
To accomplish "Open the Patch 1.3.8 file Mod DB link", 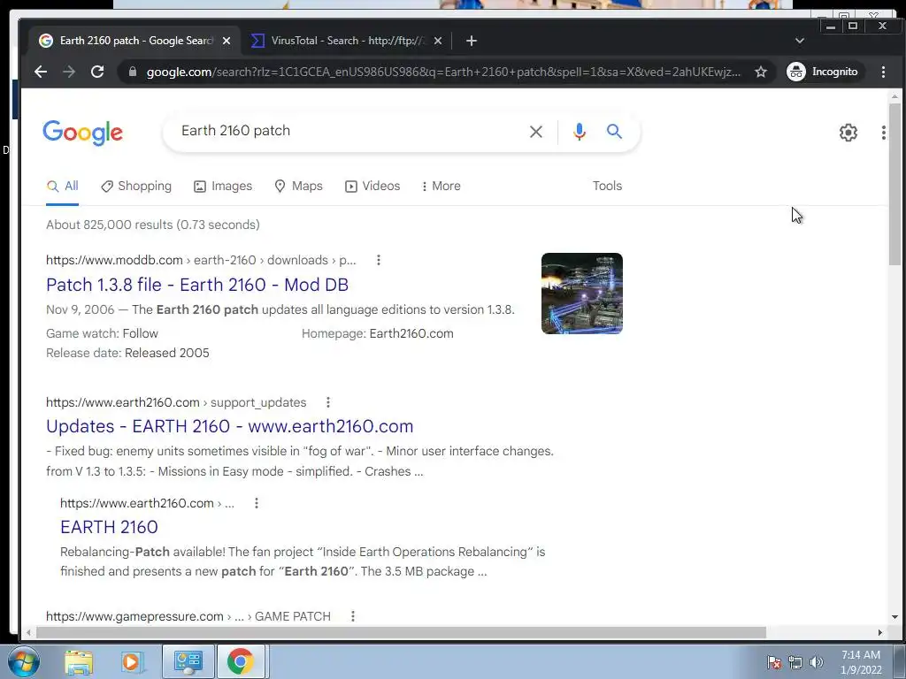I will (197, 285).
